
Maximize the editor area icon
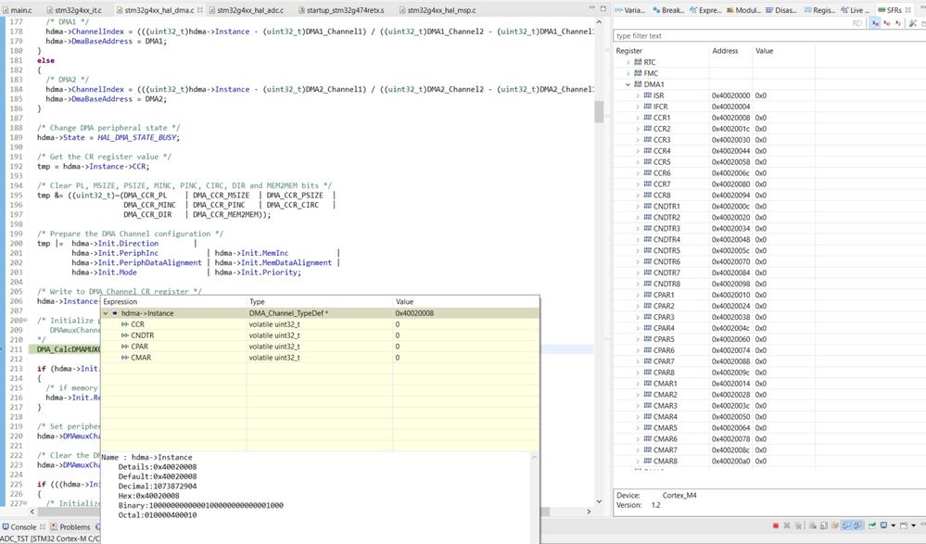pyautogui.click(x=603, y=8)
